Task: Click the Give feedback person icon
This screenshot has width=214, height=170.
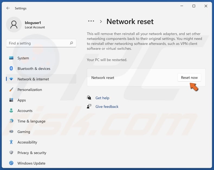Action: click(x=89, y=106)
